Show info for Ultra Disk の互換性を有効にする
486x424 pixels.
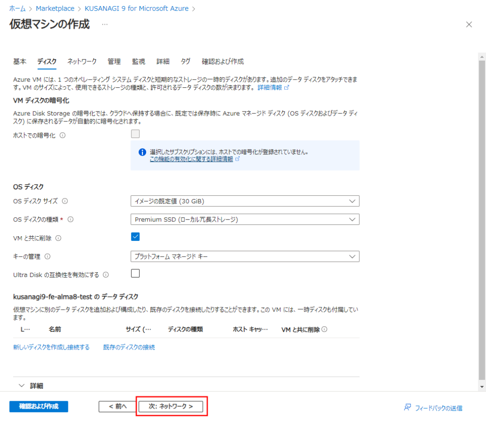[106, 275]
